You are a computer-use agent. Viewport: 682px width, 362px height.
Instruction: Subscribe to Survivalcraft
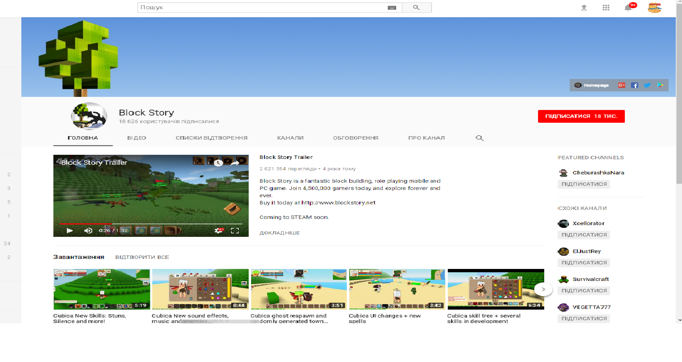pyautogui.click(x=584, y=291)
